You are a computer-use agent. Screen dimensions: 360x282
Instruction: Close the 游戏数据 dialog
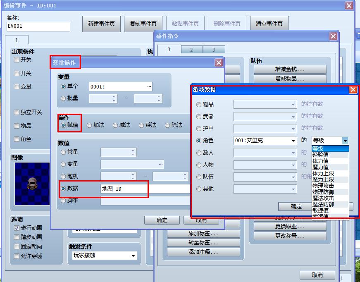[x=353, y=90]
